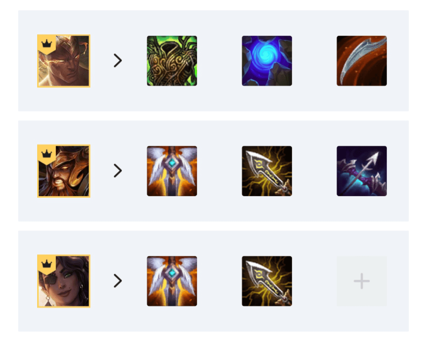Add an item using the empty plus slot

362,281
